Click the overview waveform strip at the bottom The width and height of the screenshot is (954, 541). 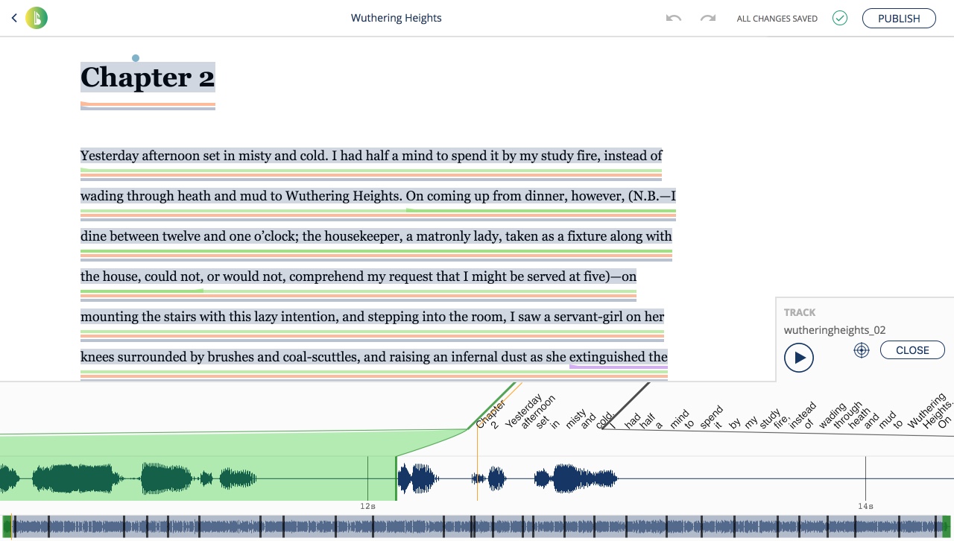[477, 527]
